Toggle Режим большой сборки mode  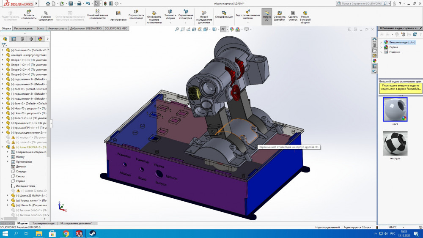pos(305,14)
